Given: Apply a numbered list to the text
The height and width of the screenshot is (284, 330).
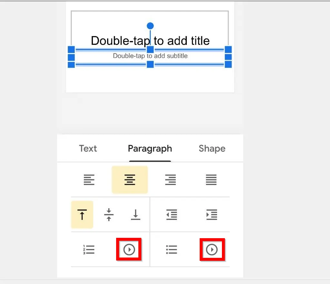Looking at the screenshot, I should (89, 249).
